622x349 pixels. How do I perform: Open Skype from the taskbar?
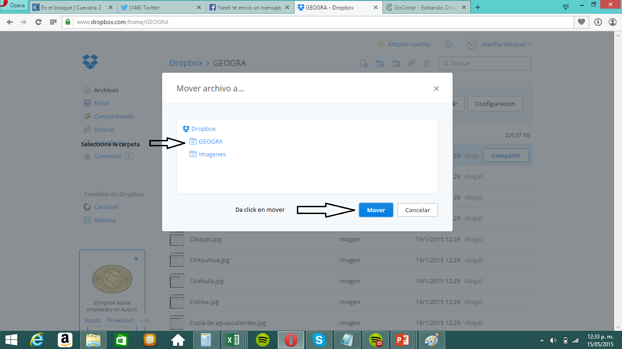[x=319, y=340]
